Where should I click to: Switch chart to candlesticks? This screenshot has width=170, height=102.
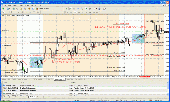[x=70, y=9]
